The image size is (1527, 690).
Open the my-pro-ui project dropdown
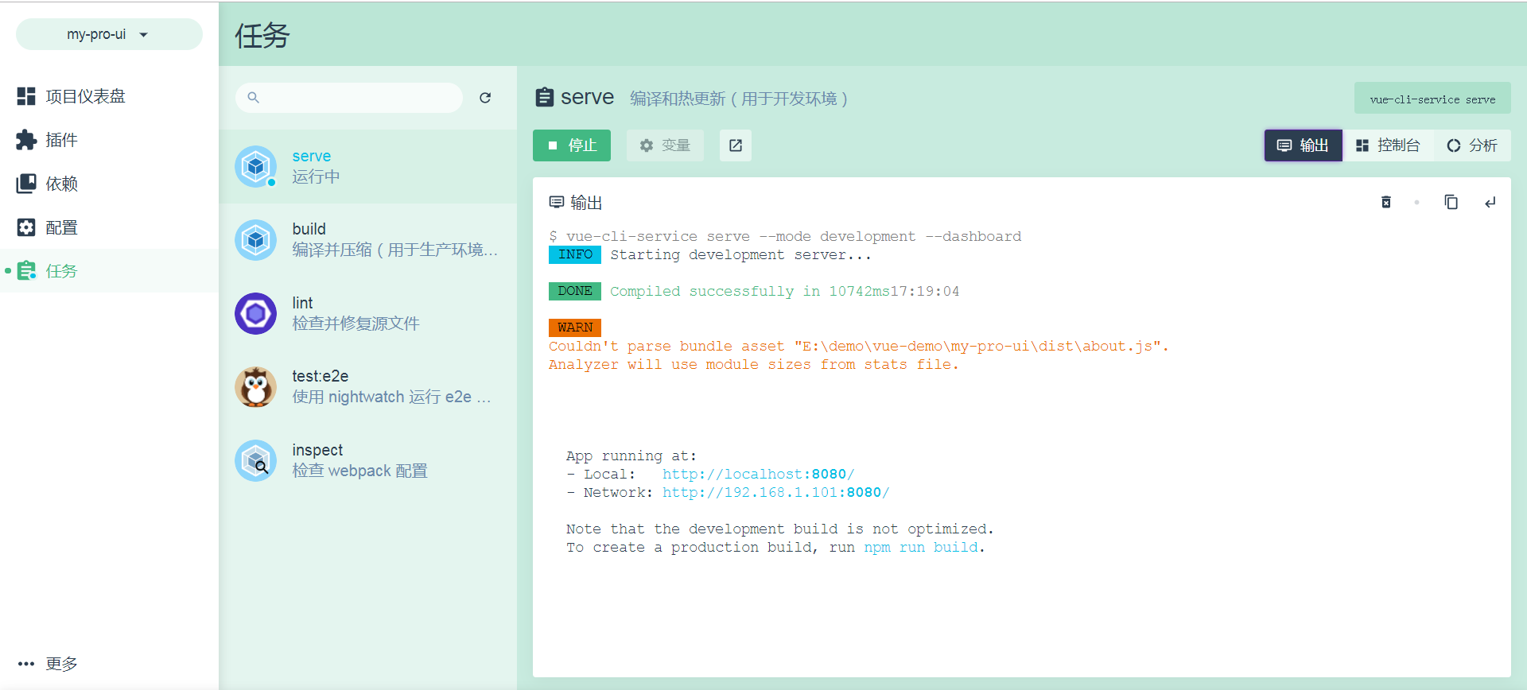(108, 34)
